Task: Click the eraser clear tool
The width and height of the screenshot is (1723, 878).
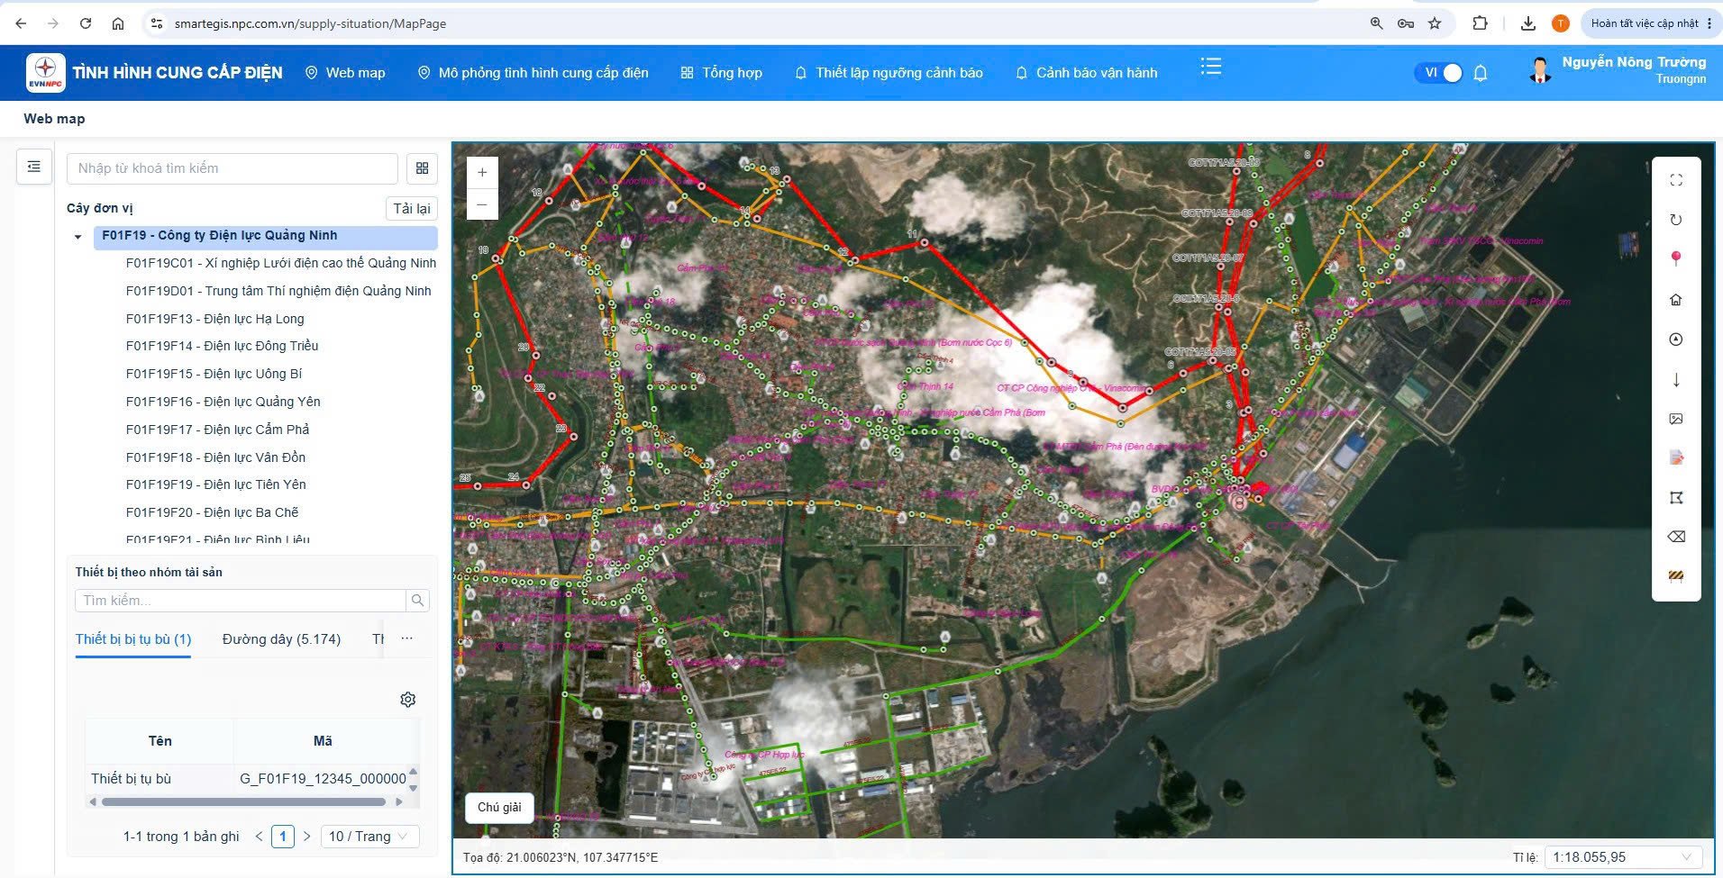Action: tap(1676, 537)
